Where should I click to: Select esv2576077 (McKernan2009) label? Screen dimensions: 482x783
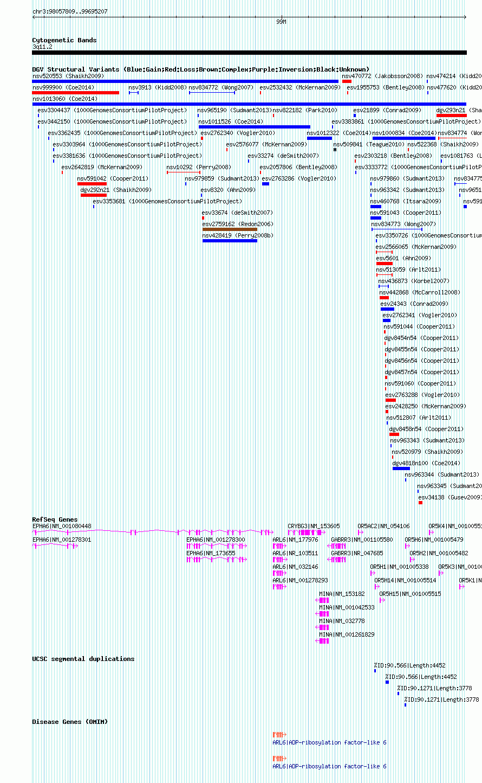tap(266, 144)
